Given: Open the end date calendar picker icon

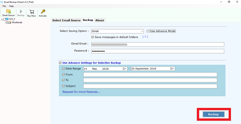Looking at the screenshot, I should (172, 69).
